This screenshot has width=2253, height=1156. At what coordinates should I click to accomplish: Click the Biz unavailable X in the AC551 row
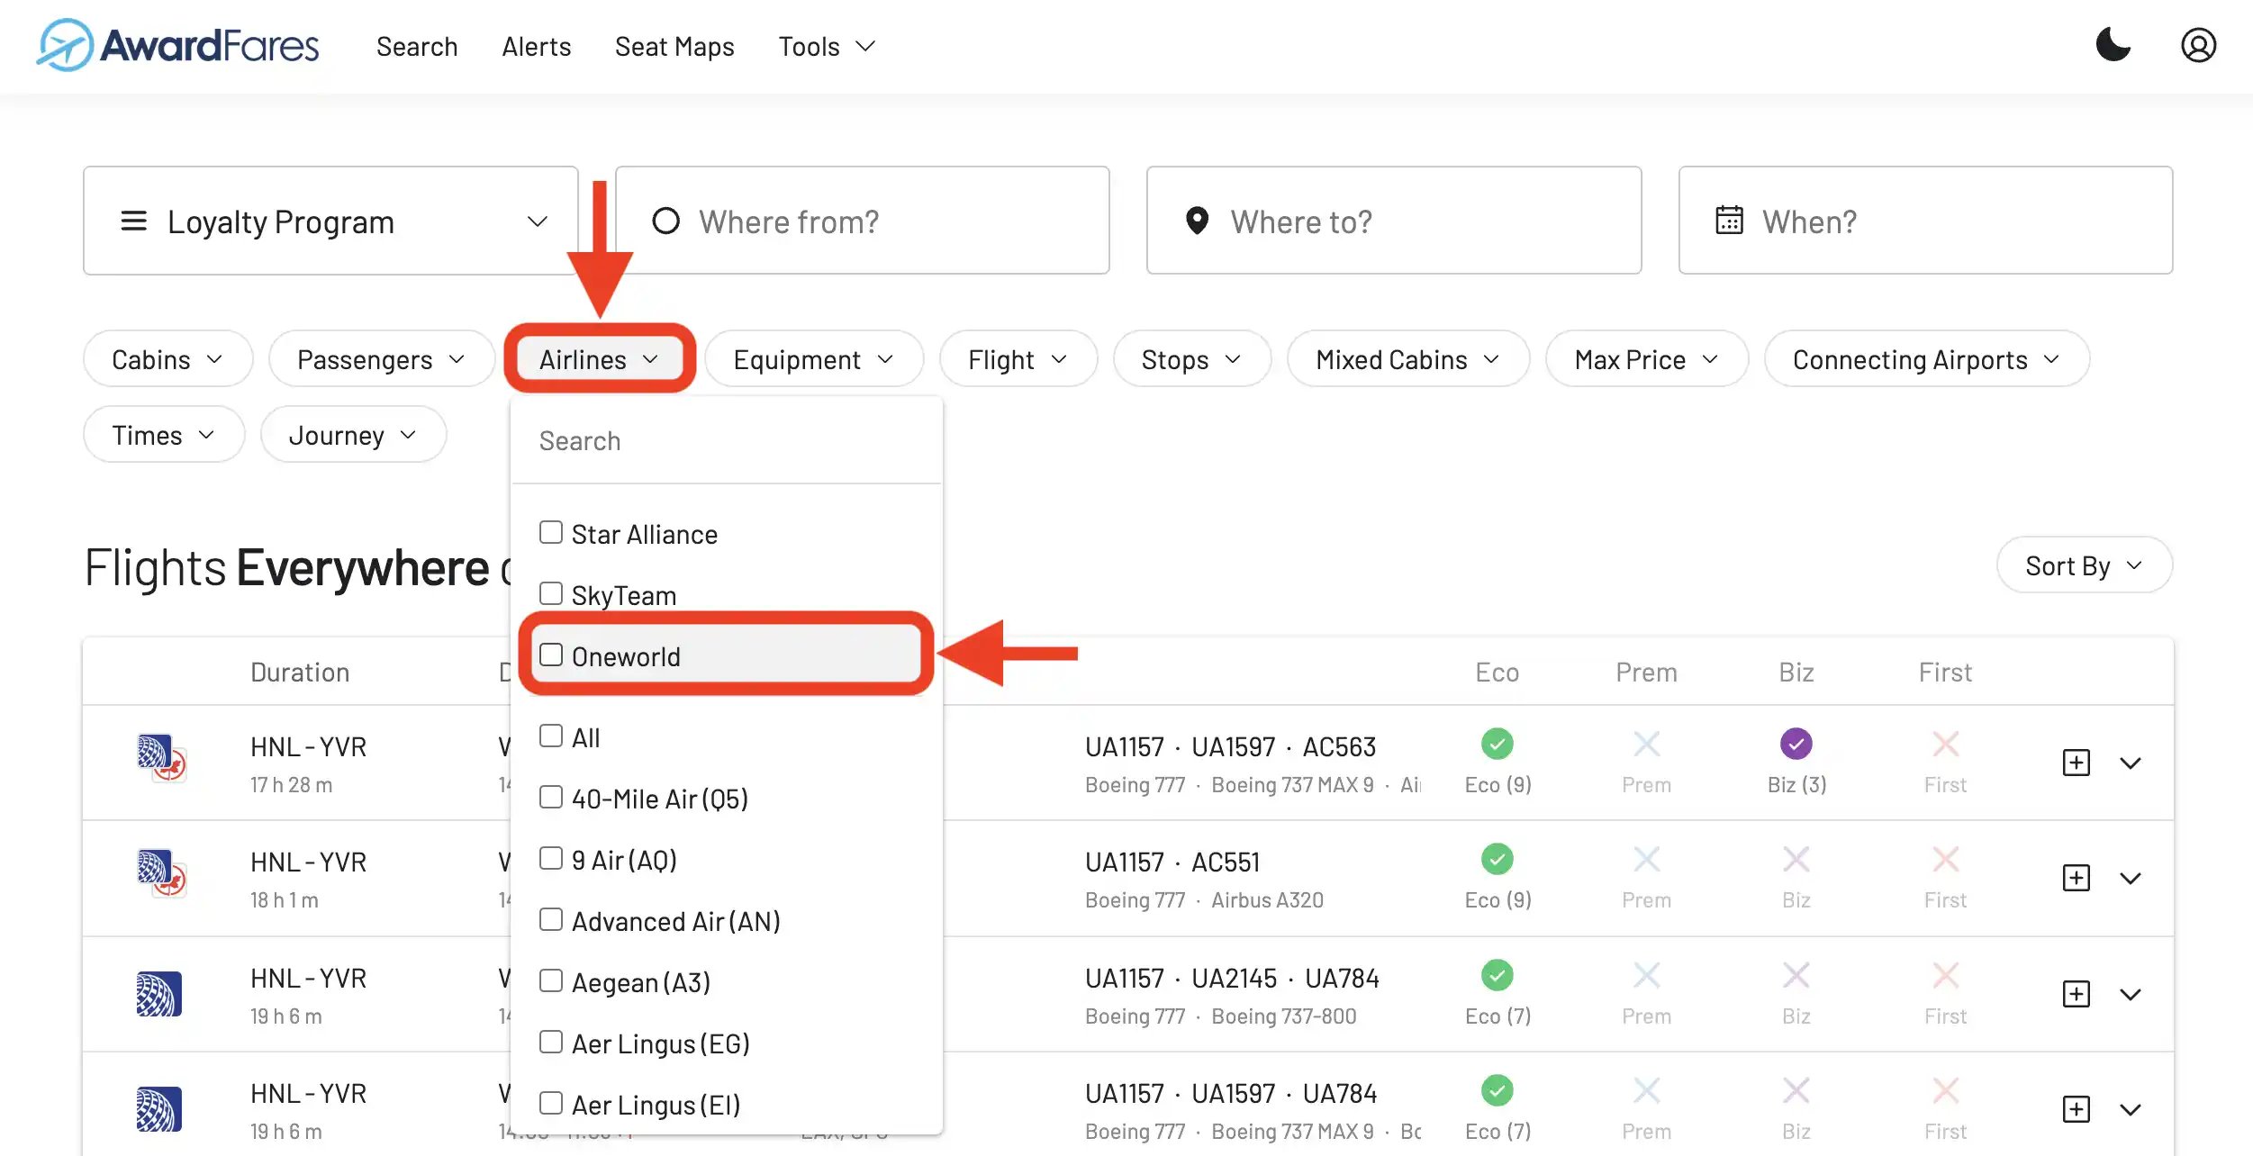tap(1796, 859)
